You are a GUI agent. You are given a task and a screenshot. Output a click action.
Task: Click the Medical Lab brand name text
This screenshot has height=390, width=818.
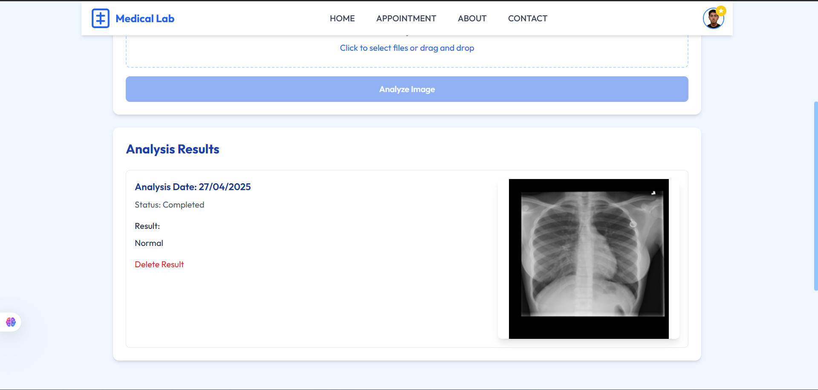(x=145, y=18)
